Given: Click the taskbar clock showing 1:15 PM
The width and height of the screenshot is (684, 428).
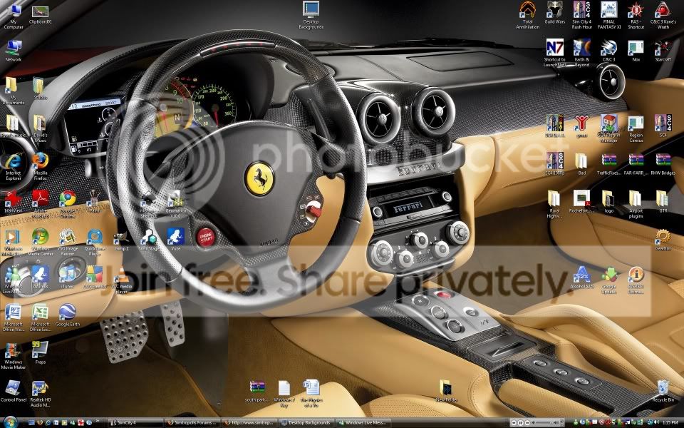Looking at the screenshot, I should click(x=670, y=423).
